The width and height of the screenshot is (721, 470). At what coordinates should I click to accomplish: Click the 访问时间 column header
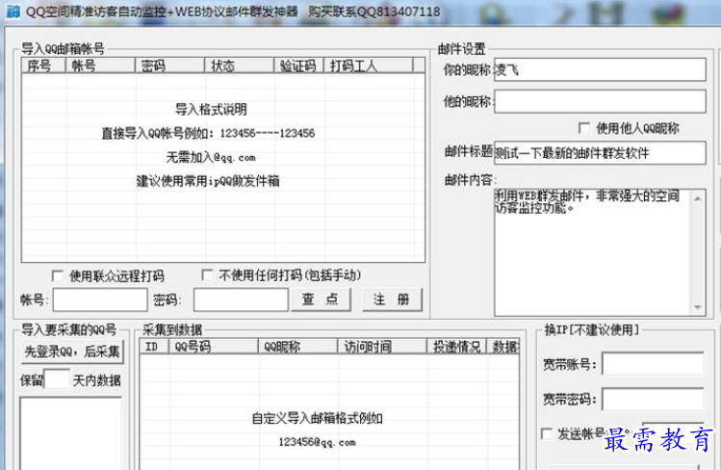pos(382,347)
